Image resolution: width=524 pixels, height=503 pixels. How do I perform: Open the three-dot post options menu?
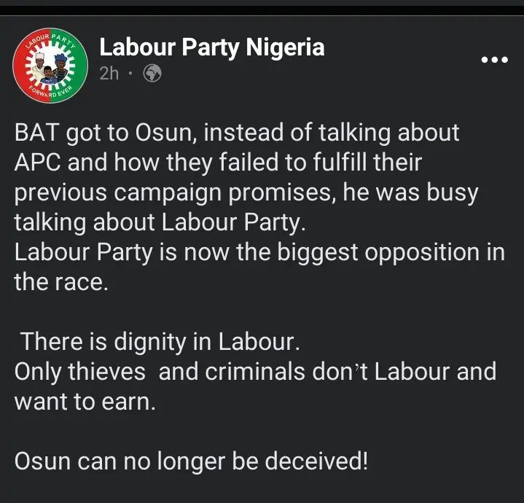[495, 60]
